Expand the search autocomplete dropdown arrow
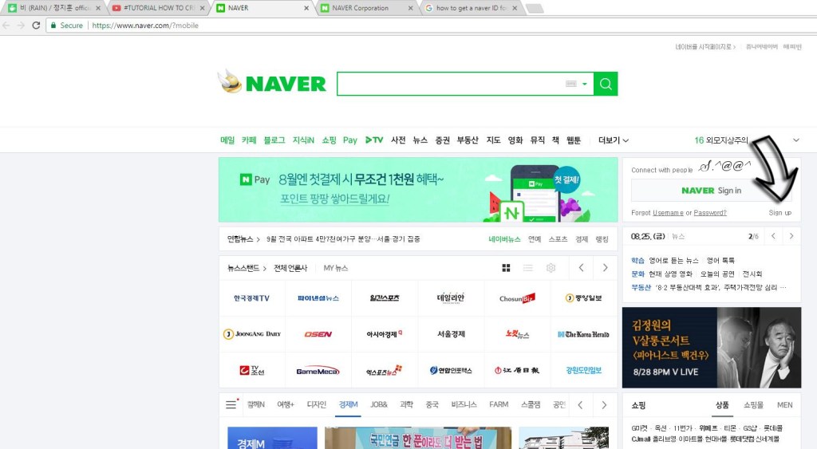Screen dimensions: 817x449 [x=585, y=84]
